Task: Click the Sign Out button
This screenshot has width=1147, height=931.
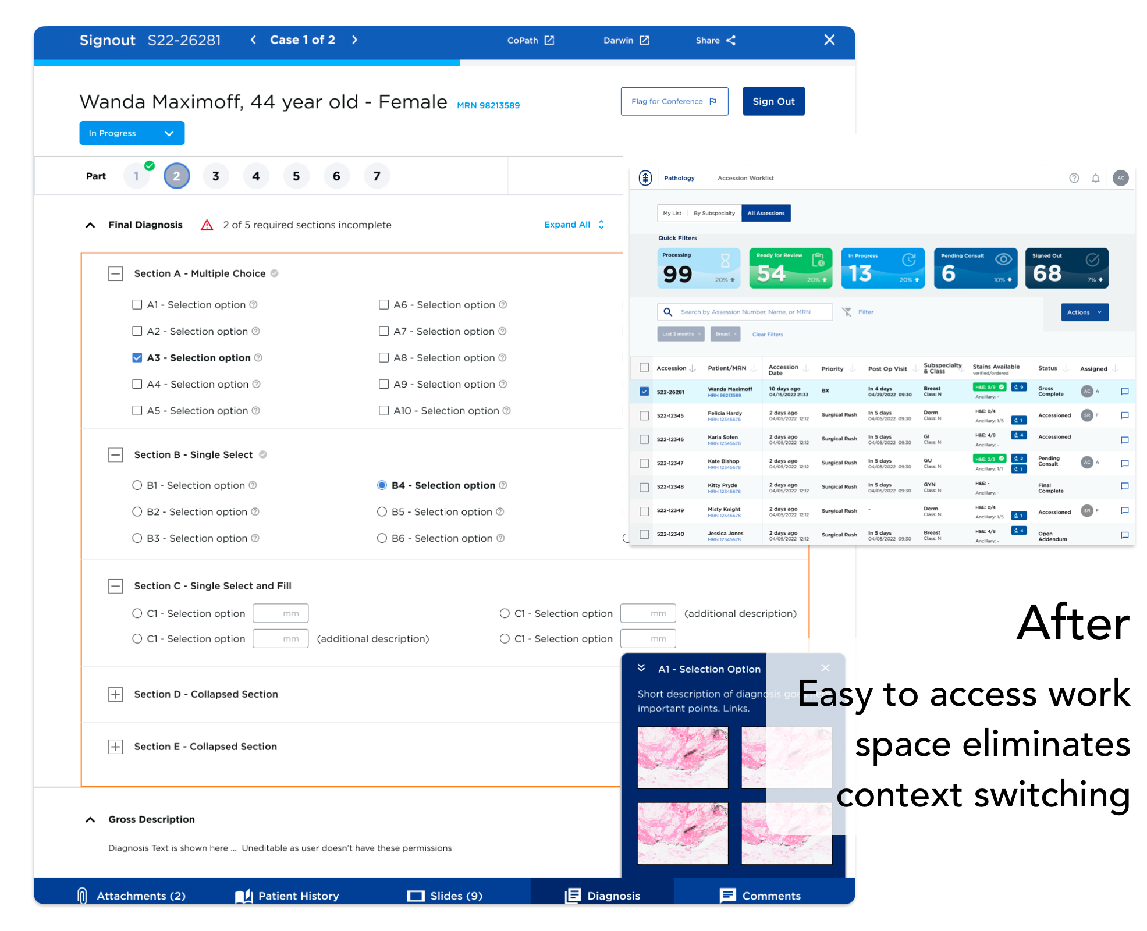Action: [773, 101]
